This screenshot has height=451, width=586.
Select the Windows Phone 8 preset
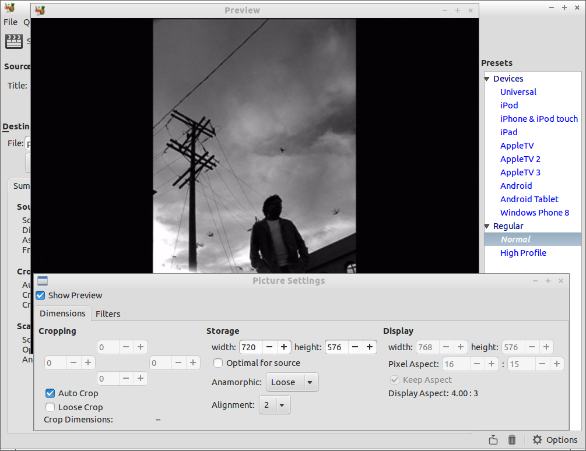[x=535, y=213]
